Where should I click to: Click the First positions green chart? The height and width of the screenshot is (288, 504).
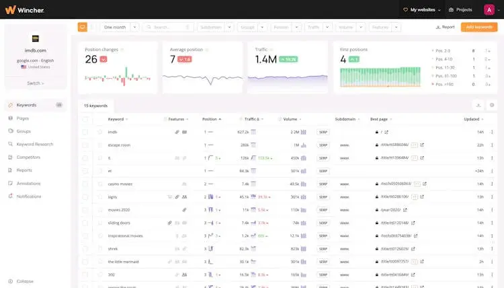click(x=380, y=77)
